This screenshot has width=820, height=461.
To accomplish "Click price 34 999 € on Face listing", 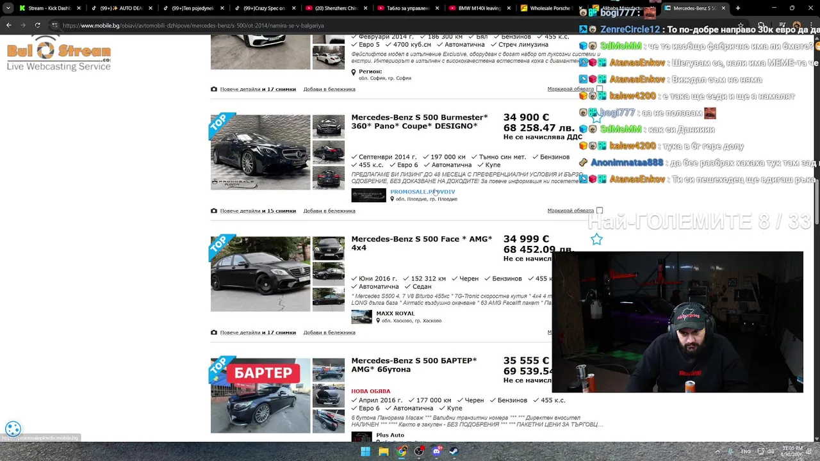I will 526,239.
